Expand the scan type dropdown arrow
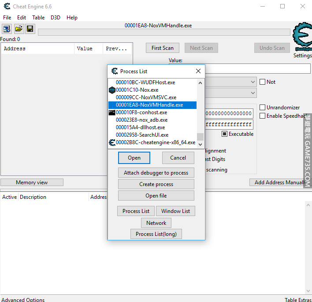This screenshot has width=312, height=302. pos(253,82)
